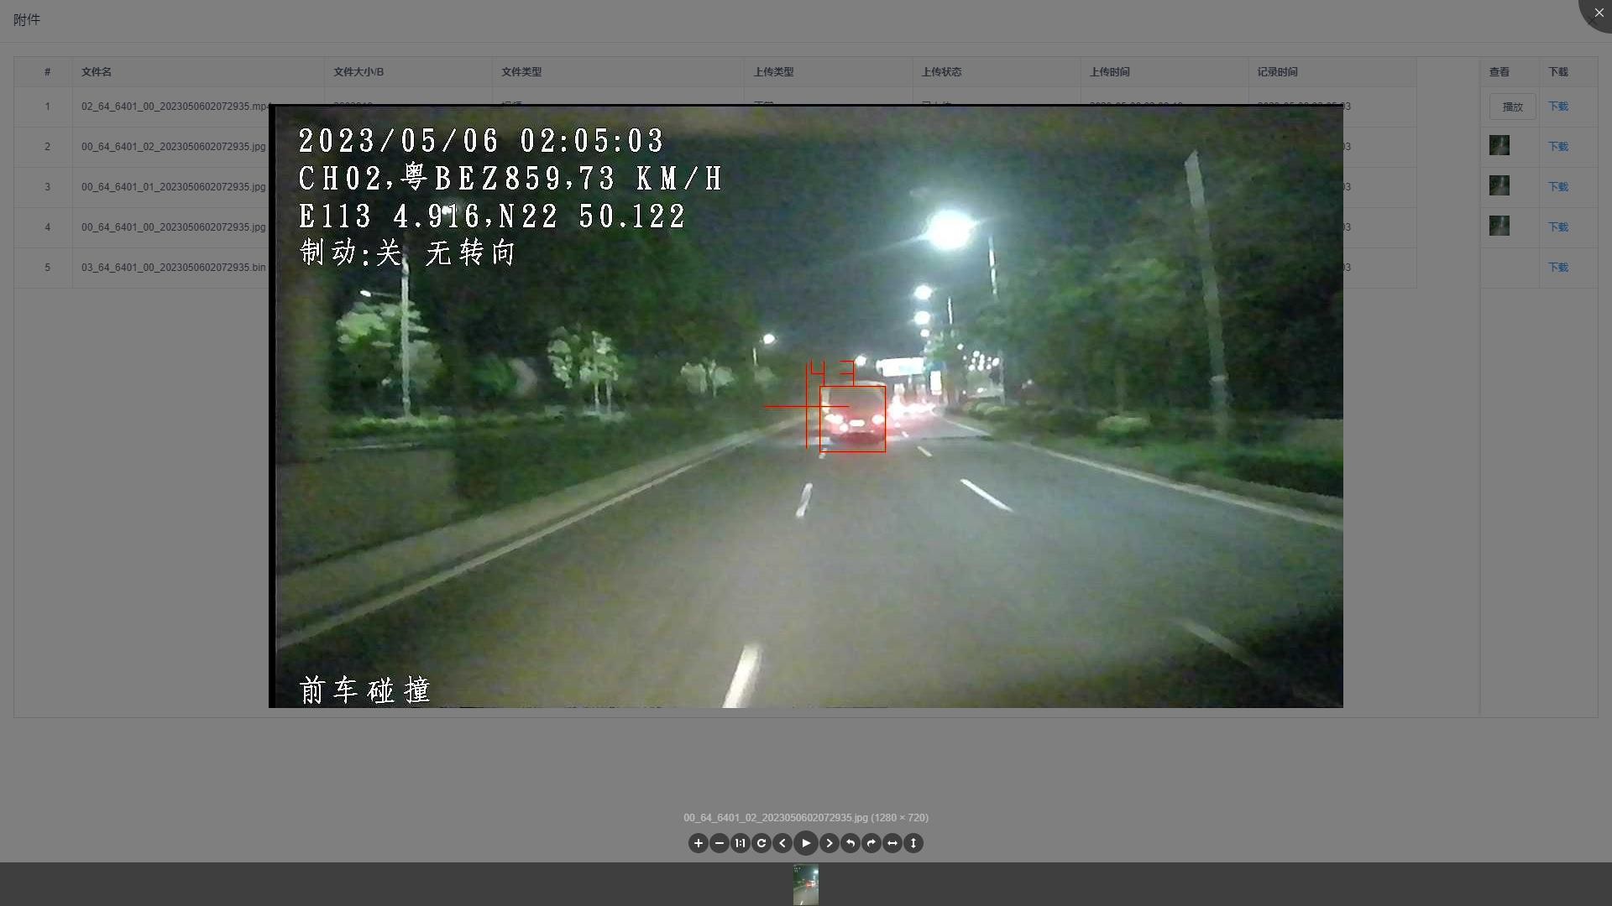Download the first file via 下载 link
Image resolution: width=1612 pixels, height=906 pixels.
tap(1558, 107)
